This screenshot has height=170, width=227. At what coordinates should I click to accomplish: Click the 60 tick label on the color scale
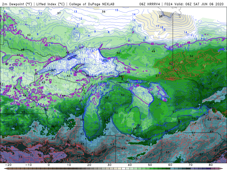coord(170,165)
